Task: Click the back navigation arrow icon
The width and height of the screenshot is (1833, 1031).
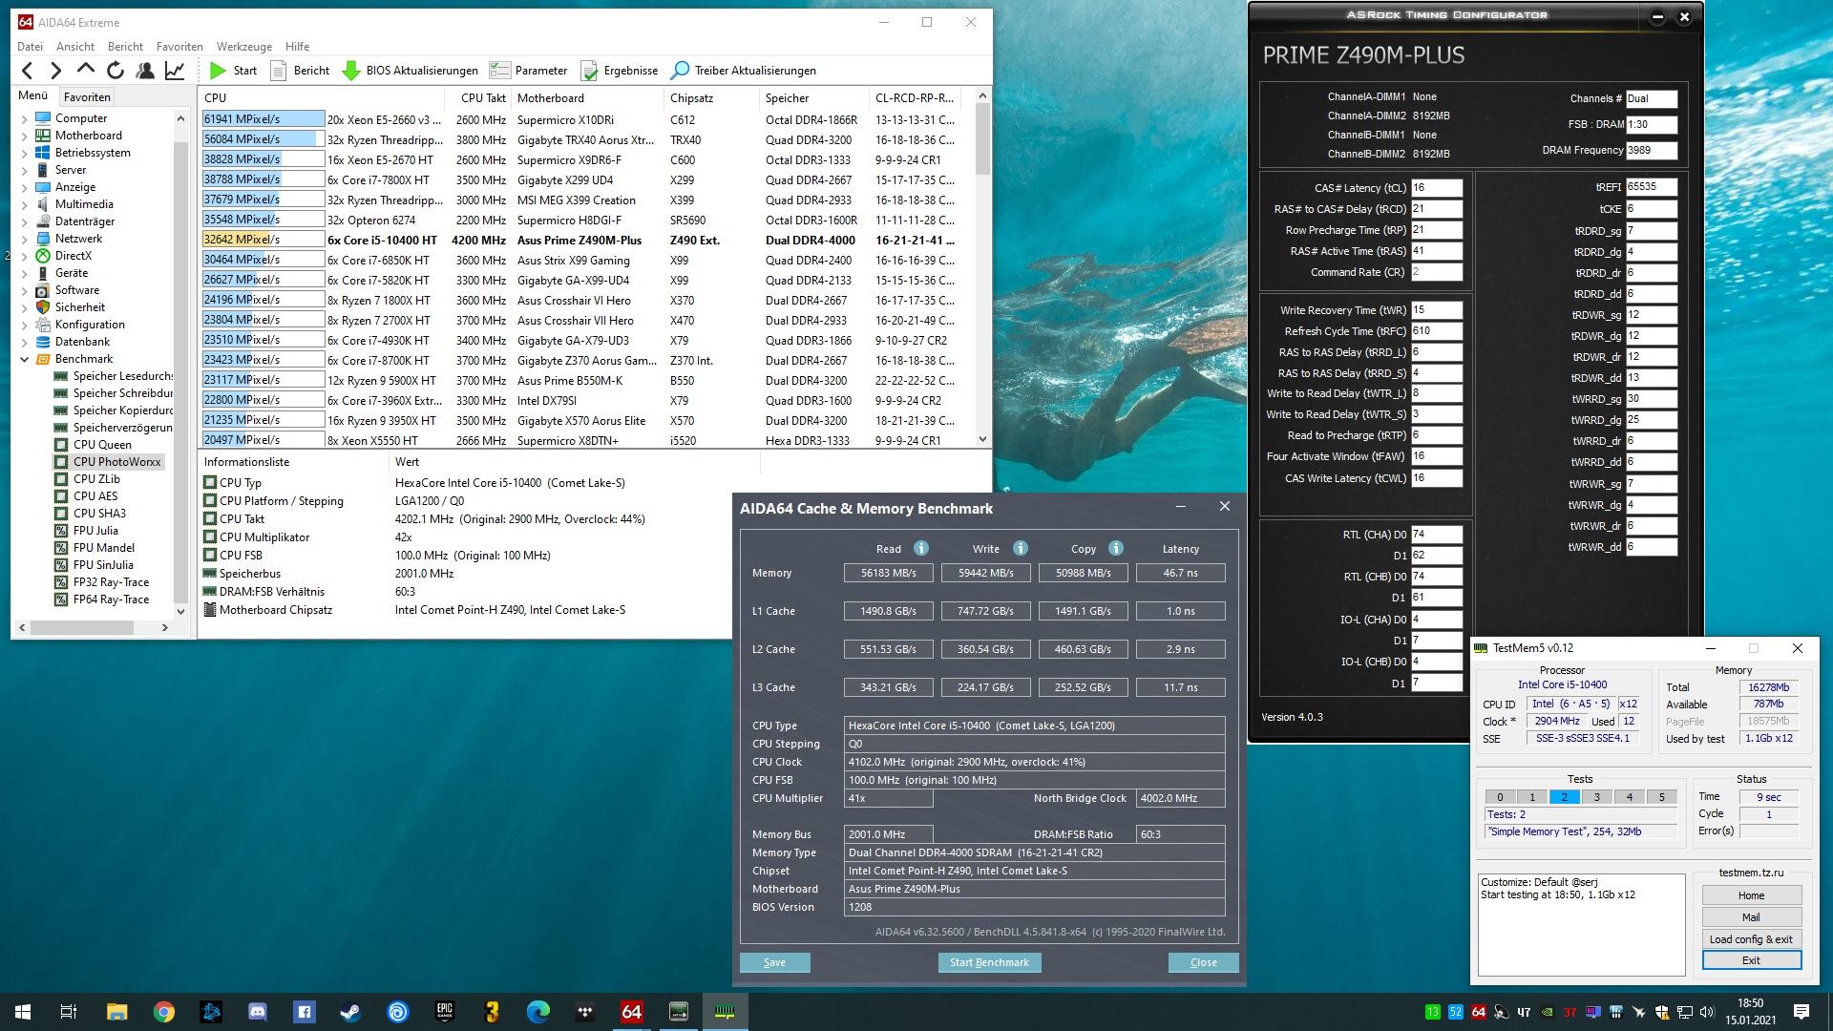Action: tap(28, 70)
